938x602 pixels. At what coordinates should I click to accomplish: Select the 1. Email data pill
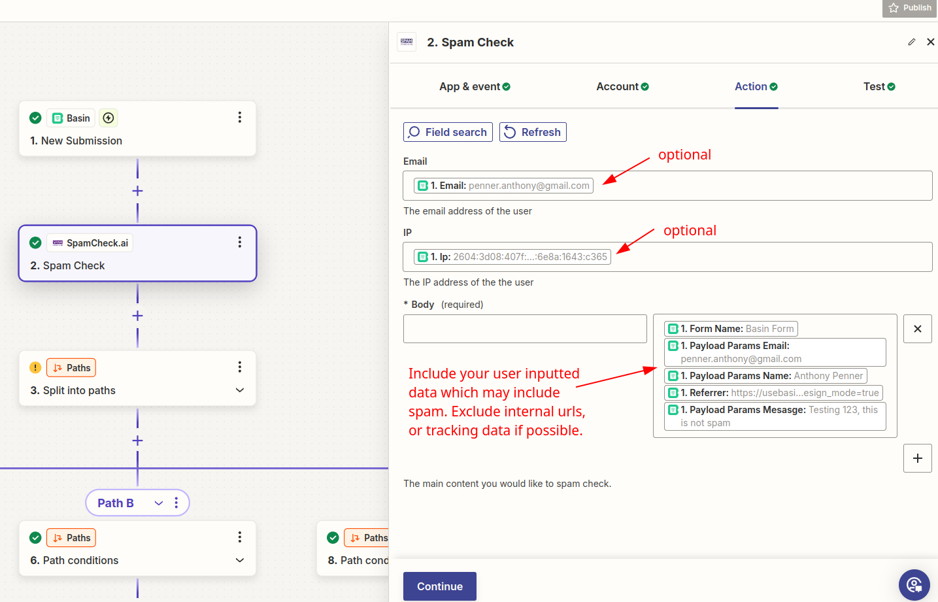point(503,186)
